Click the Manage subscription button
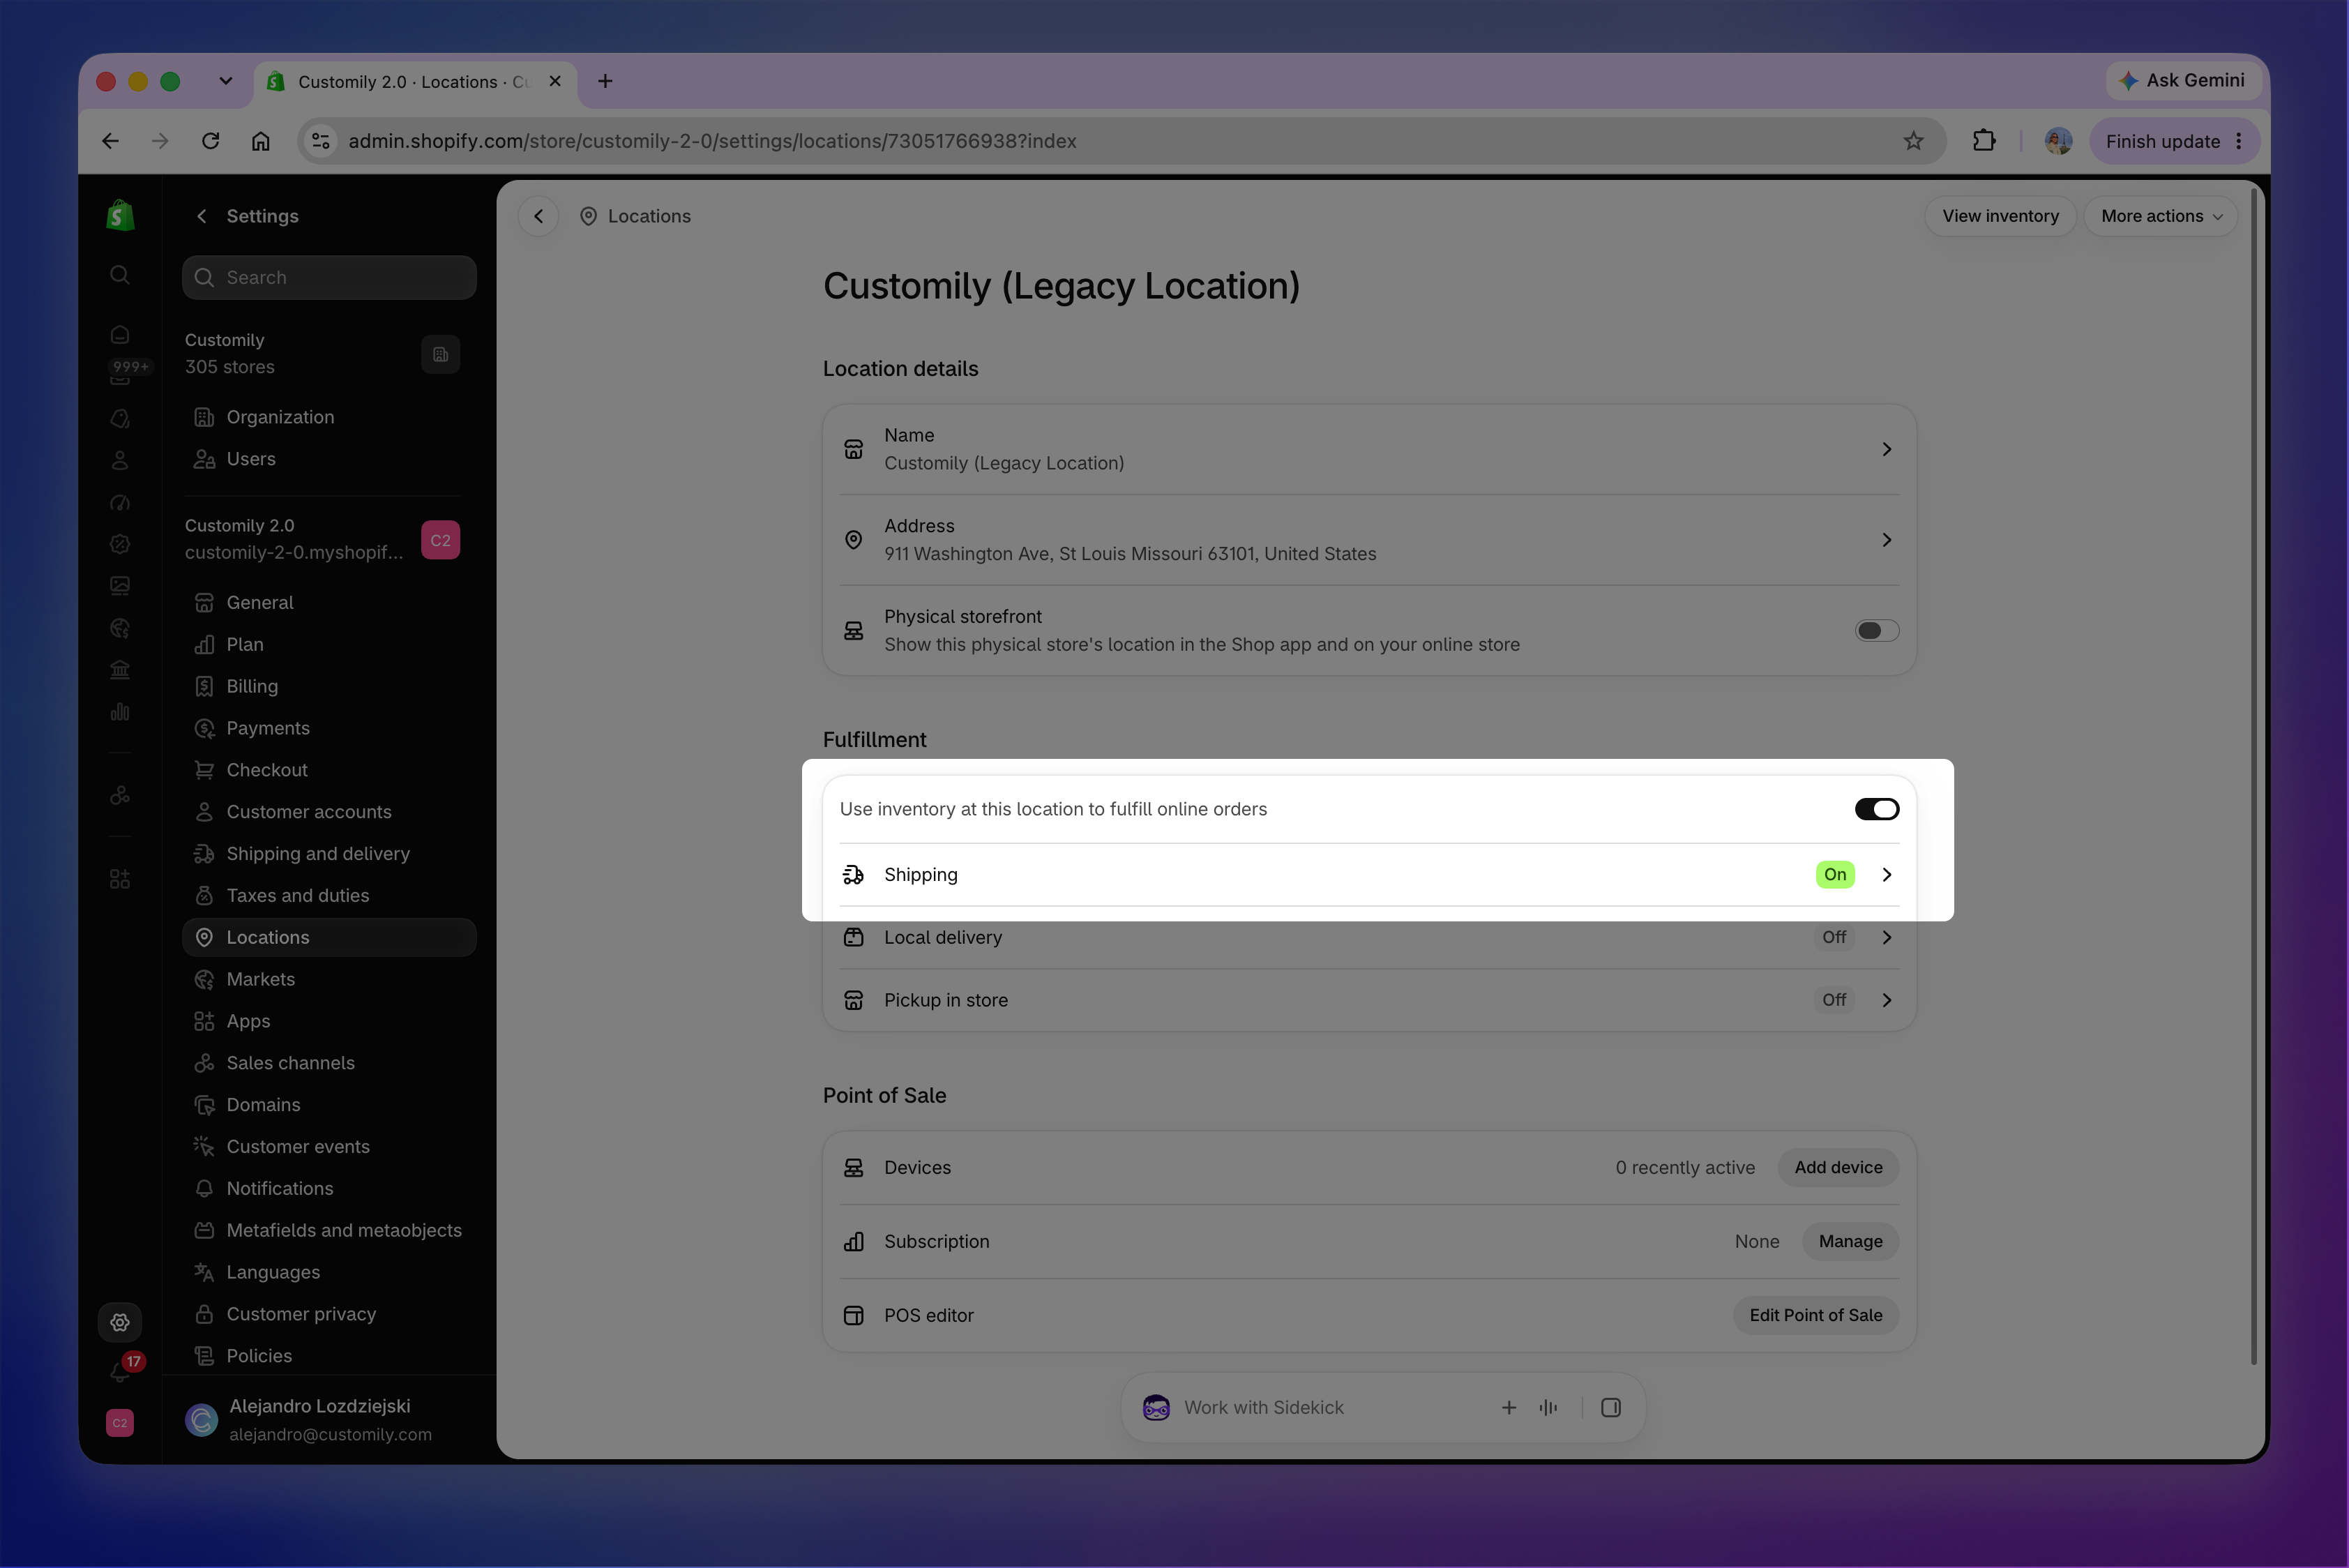Screen dimensions: 2349x1568 [1850, 1241]
